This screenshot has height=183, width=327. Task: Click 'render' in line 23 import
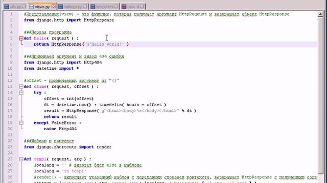(104, 147)
